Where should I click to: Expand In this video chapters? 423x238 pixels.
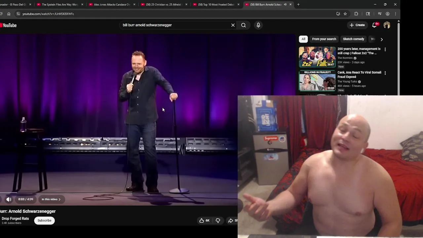pos(51,199)
